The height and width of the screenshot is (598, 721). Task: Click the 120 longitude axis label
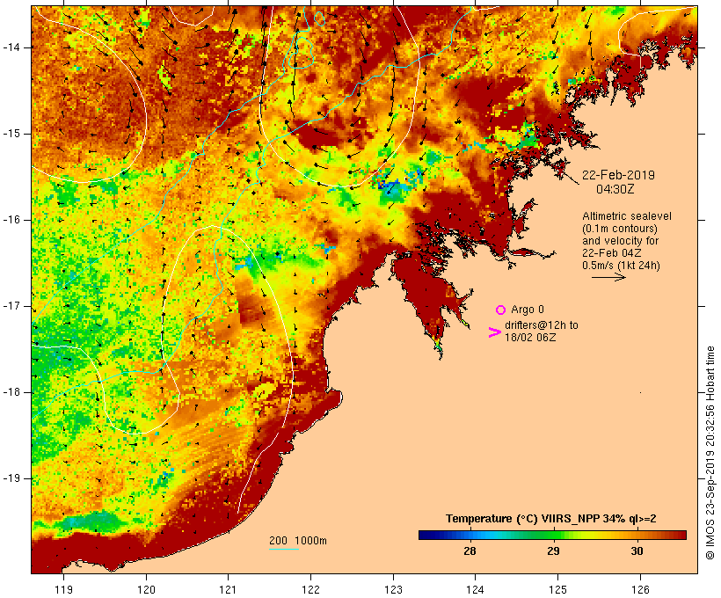pos(146,589)
